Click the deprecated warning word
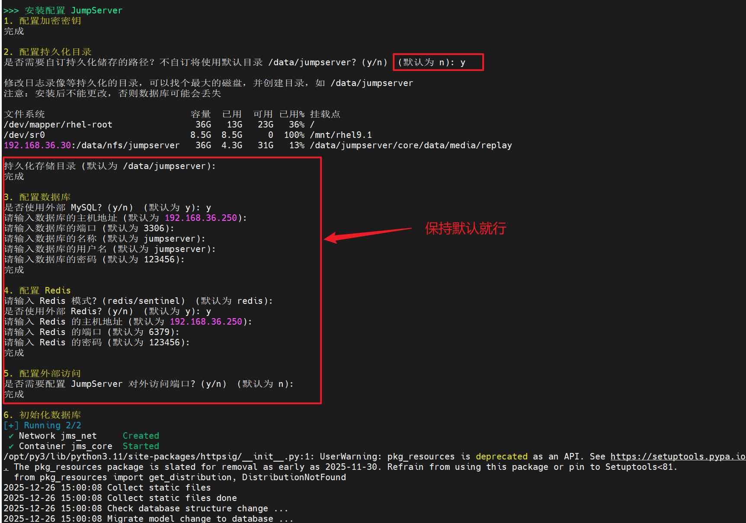Image resolution: width=746 pixels, height=523 pixels. [502, 456]
